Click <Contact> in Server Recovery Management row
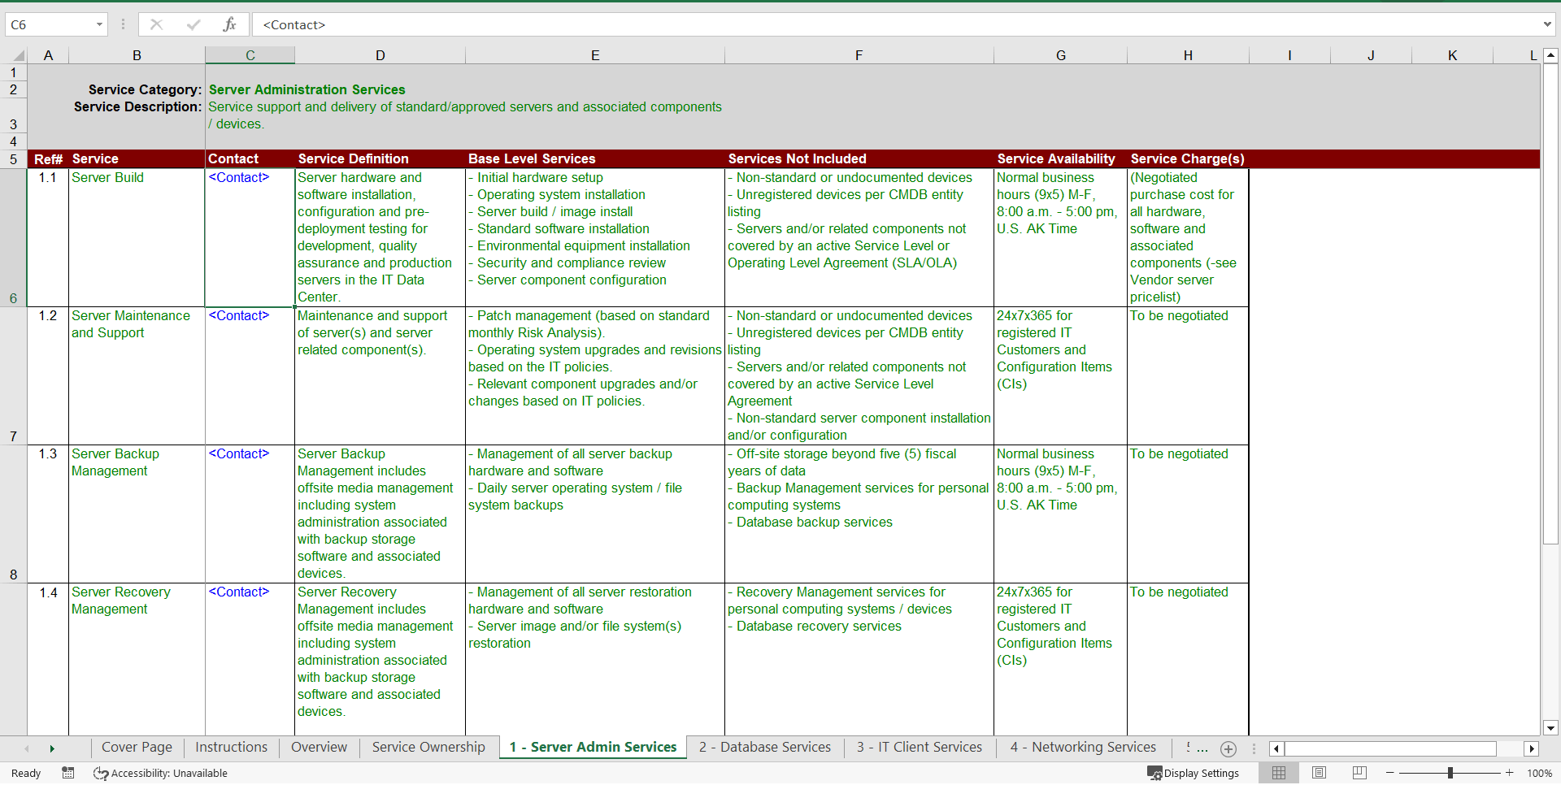Screen dimensions: 1561x785 pos(250,659)
